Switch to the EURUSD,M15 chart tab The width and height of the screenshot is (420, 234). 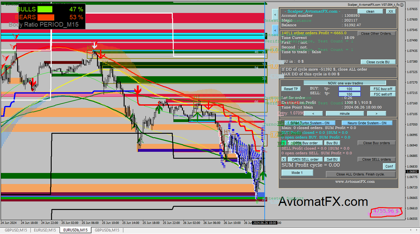click(45, 230)
